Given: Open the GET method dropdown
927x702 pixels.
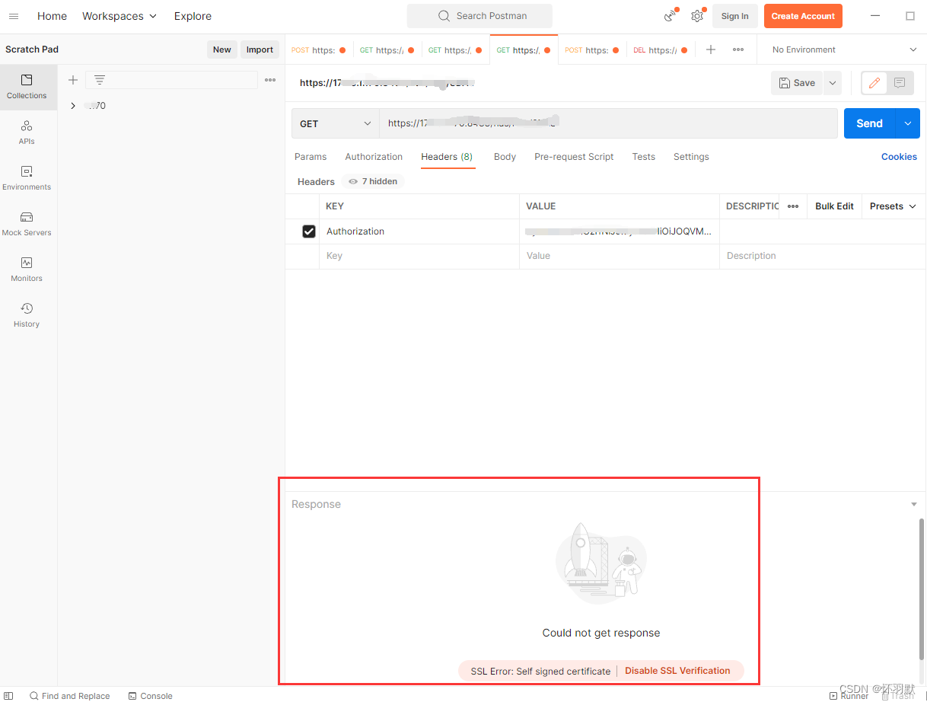Looking at the screenshot, I should click(336, 123).
